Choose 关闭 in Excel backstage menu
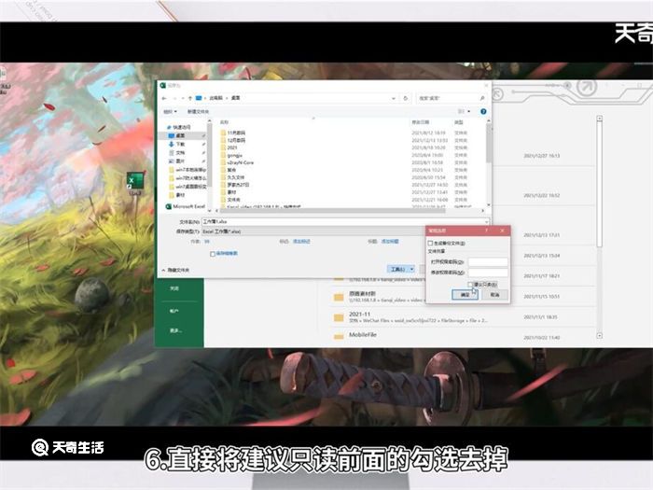This screenshot has height=490, width=653. click(x=174, y=288)
